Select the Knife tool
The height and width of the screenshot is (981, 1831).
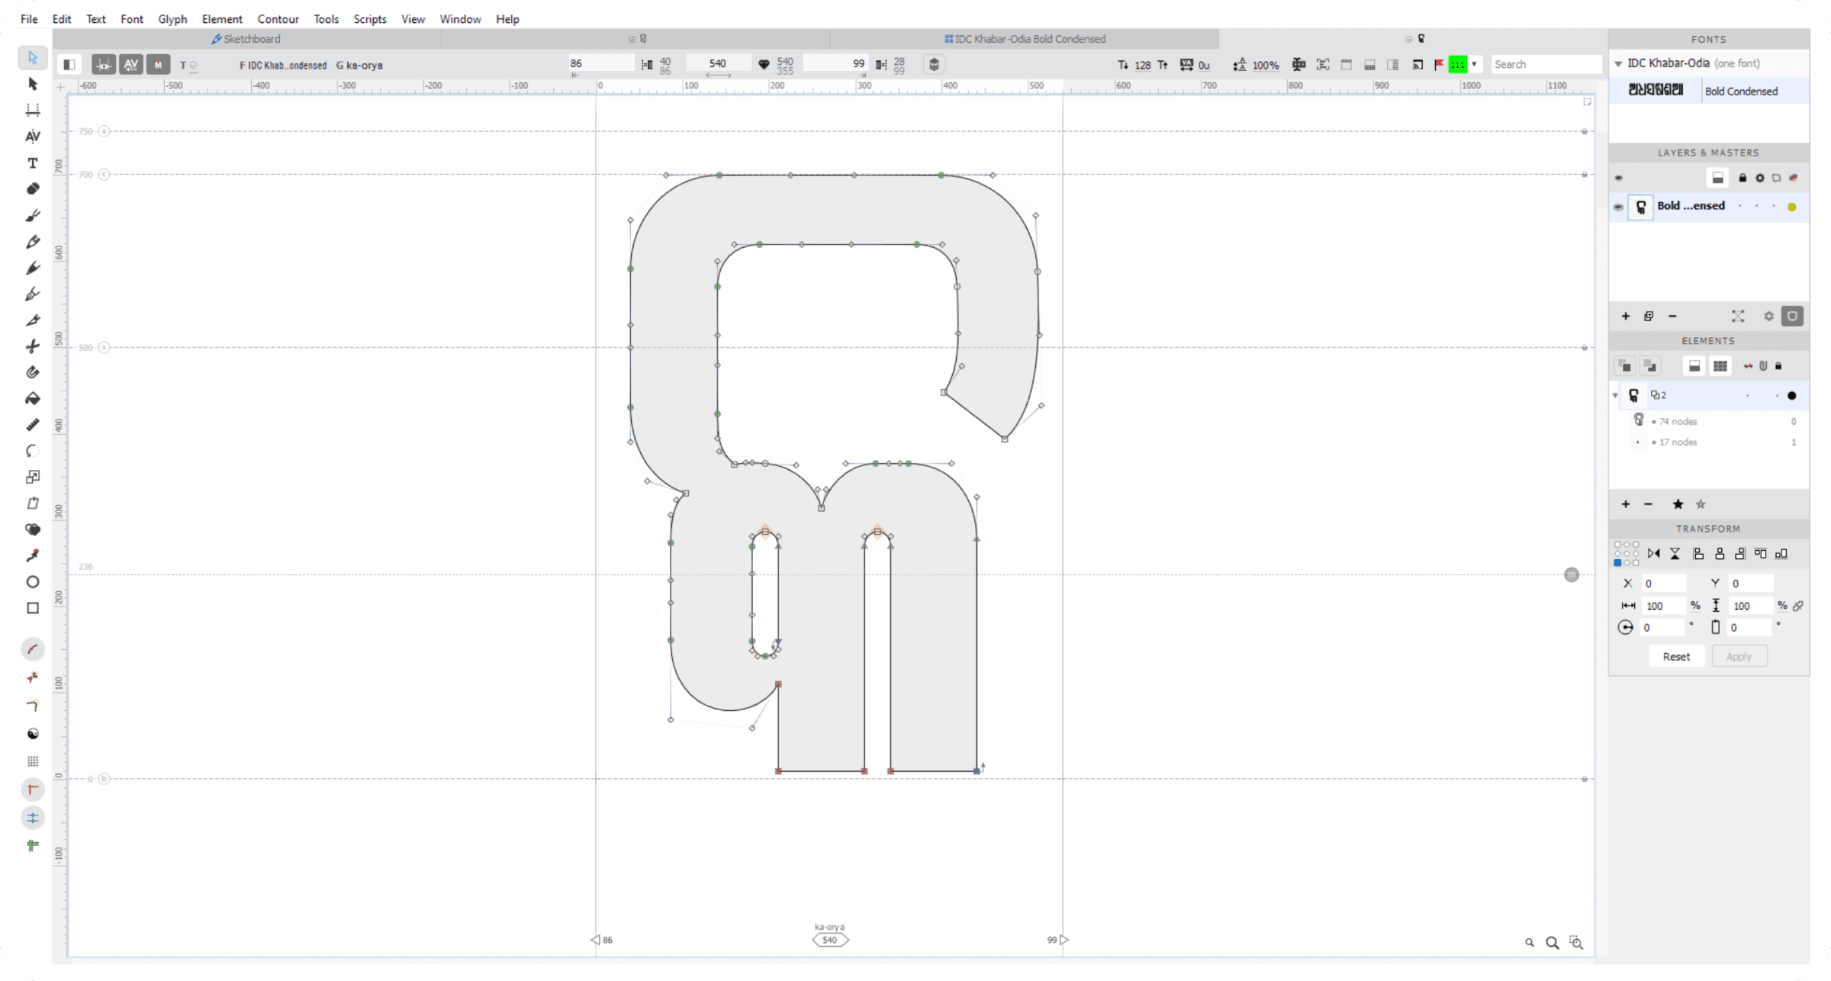[x=32, y=320]
